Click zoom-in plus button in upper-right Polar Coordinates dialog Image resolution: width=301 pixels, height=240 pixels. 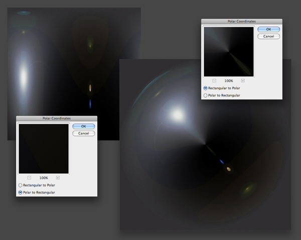243,80
